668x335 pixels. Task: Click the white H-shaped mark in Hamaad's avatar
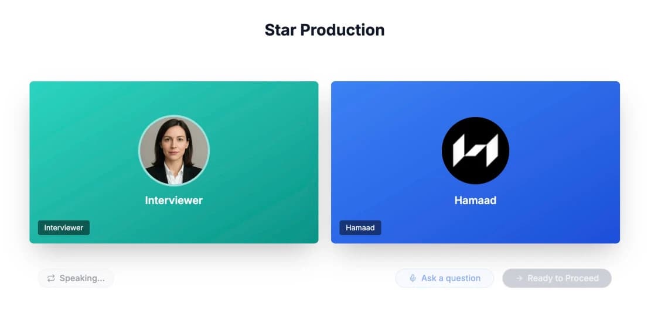[x=475, y=150]
